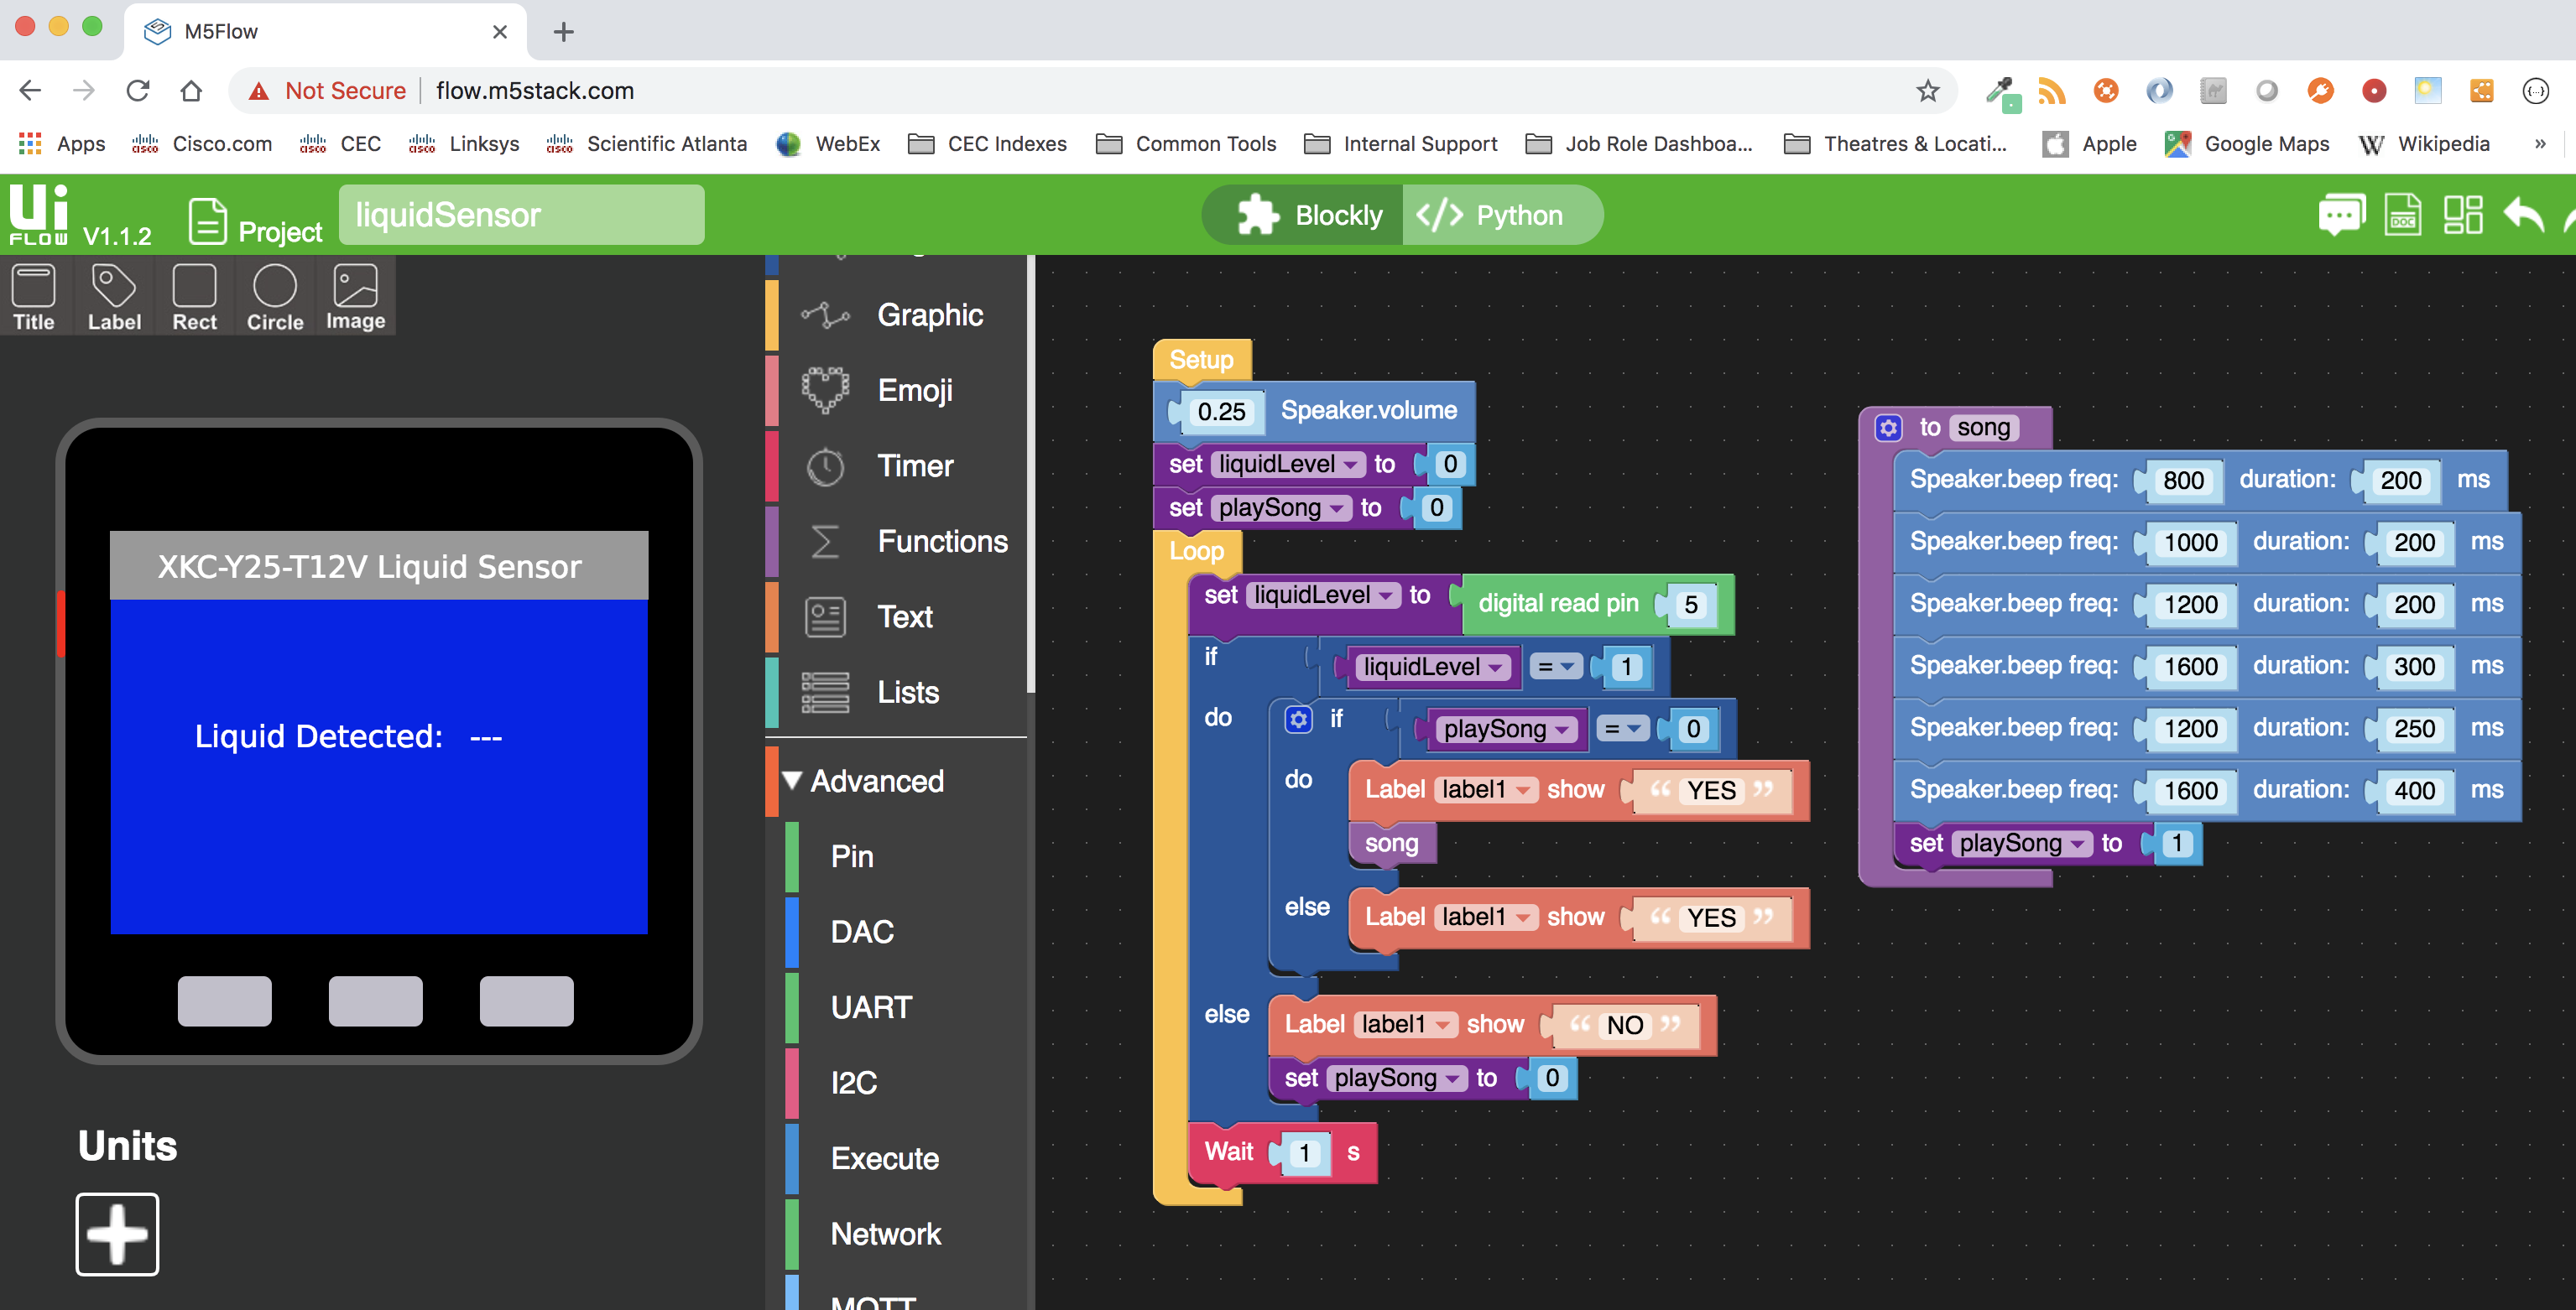Click the browser address bar URL
This screenshot has width=2576, height=1310.
coord(535,91)
